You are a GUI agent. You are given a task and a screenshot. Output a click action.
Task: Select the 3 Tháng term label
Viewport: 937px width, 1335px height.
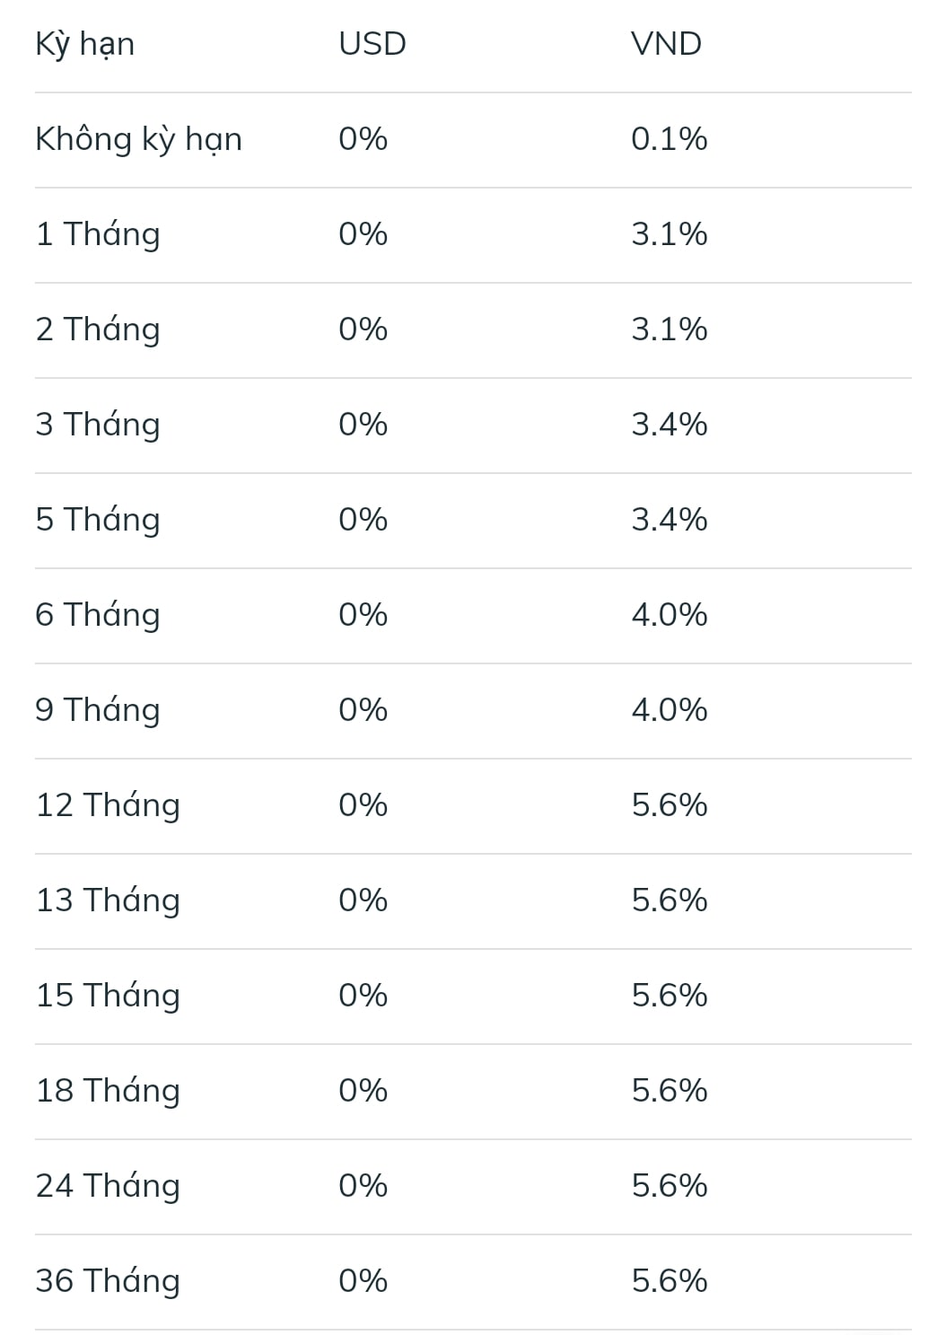click(x=98, y=425)
